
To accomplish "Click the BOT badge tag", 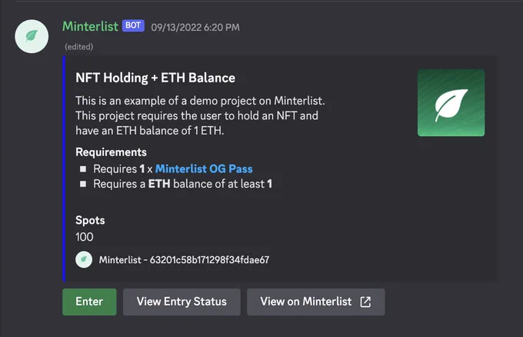I will tap(133, 25).
